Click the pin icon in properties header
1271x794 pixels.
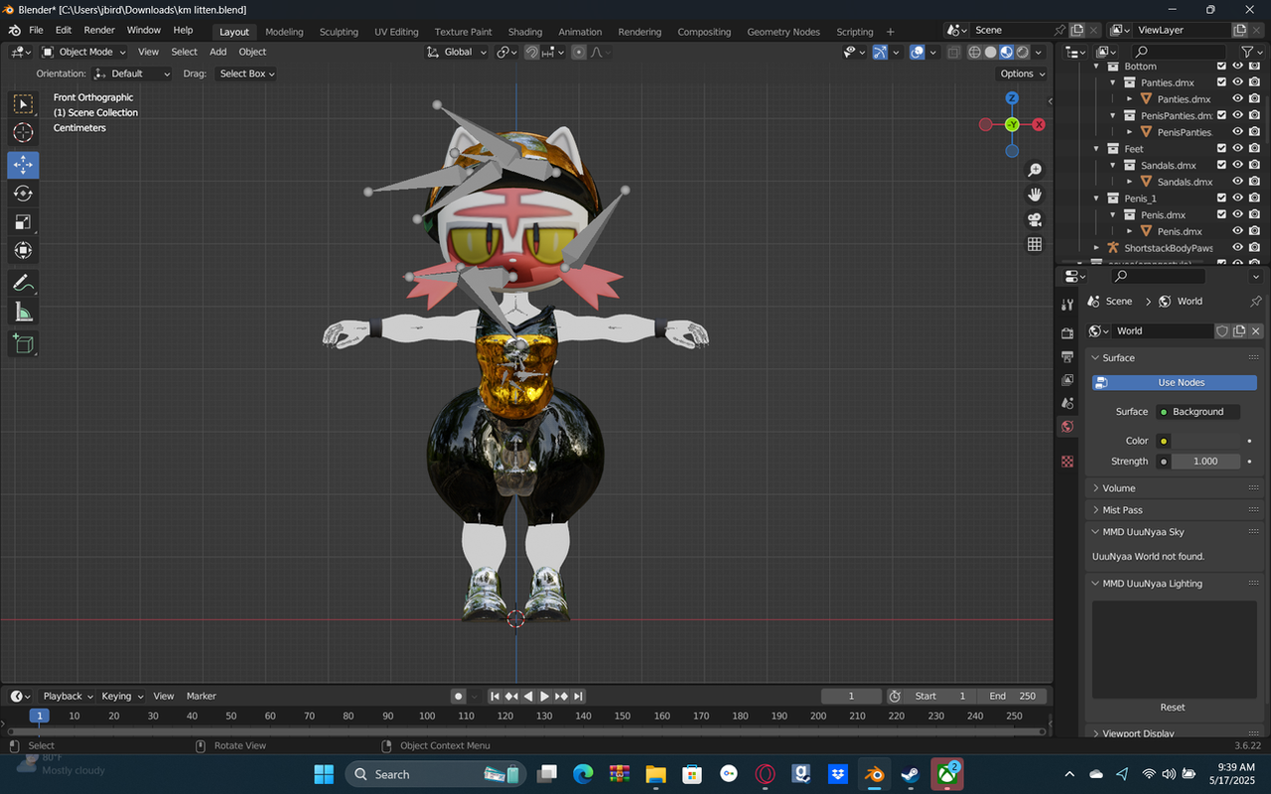tap(1255, 302)
